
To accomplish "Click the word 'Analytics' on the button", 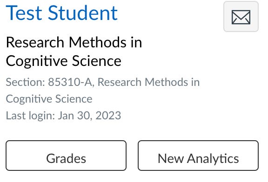I will tap(213, 159).
